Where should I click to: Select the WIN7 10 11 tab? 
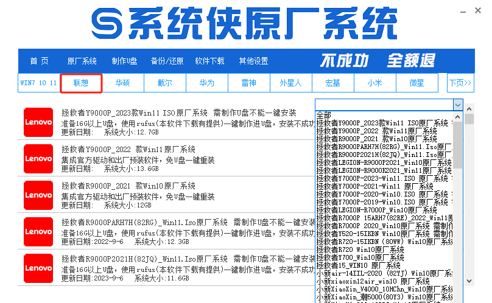click(38, 83)
